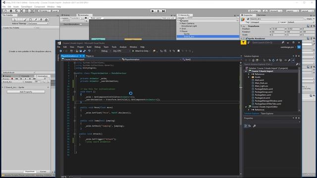The height and width of the screenshot is (178, 317).
Task: Open Visual Studio Analyze menu
Action: (123, 47)
